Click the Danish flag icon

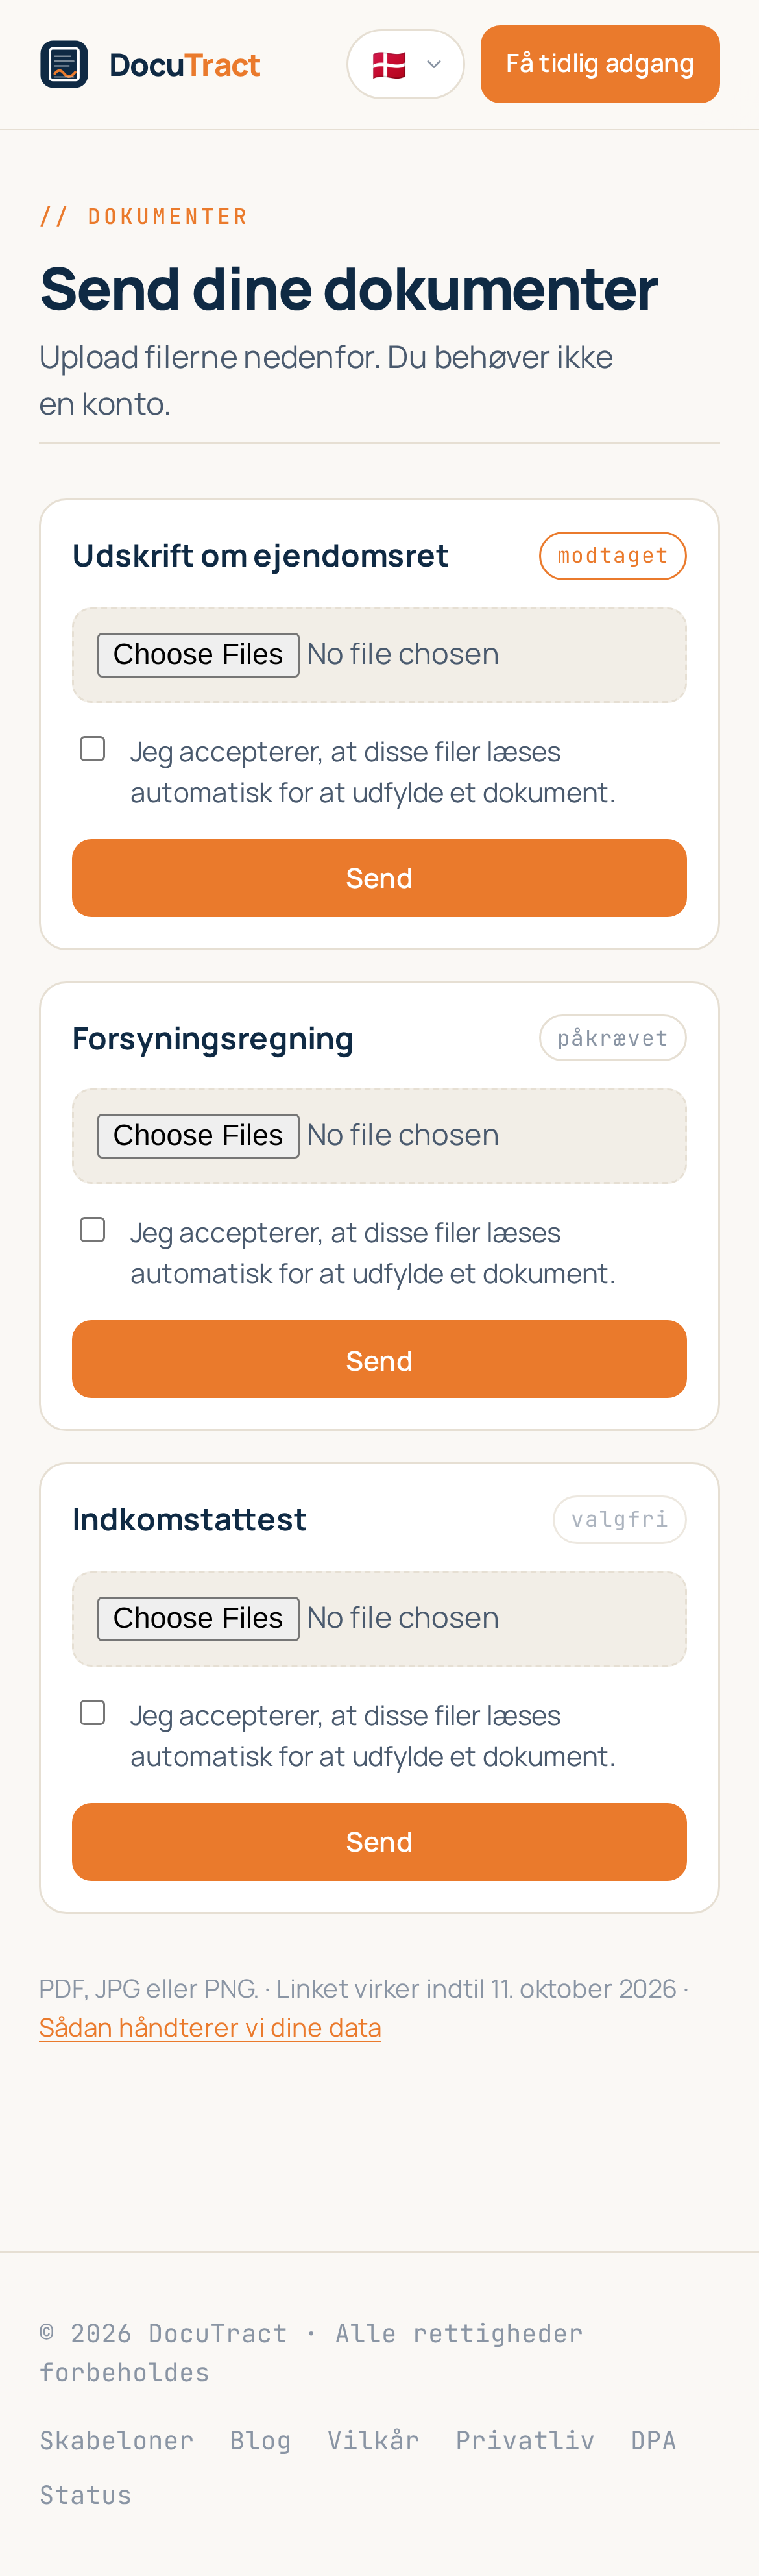pyautogui.click(x=389, y=65)
